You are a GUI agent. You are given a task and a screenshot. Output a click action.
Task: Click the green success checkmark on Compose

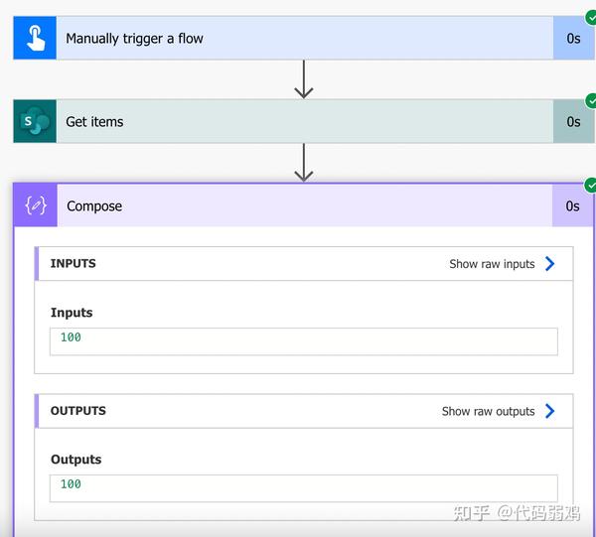tap(590, 185)
